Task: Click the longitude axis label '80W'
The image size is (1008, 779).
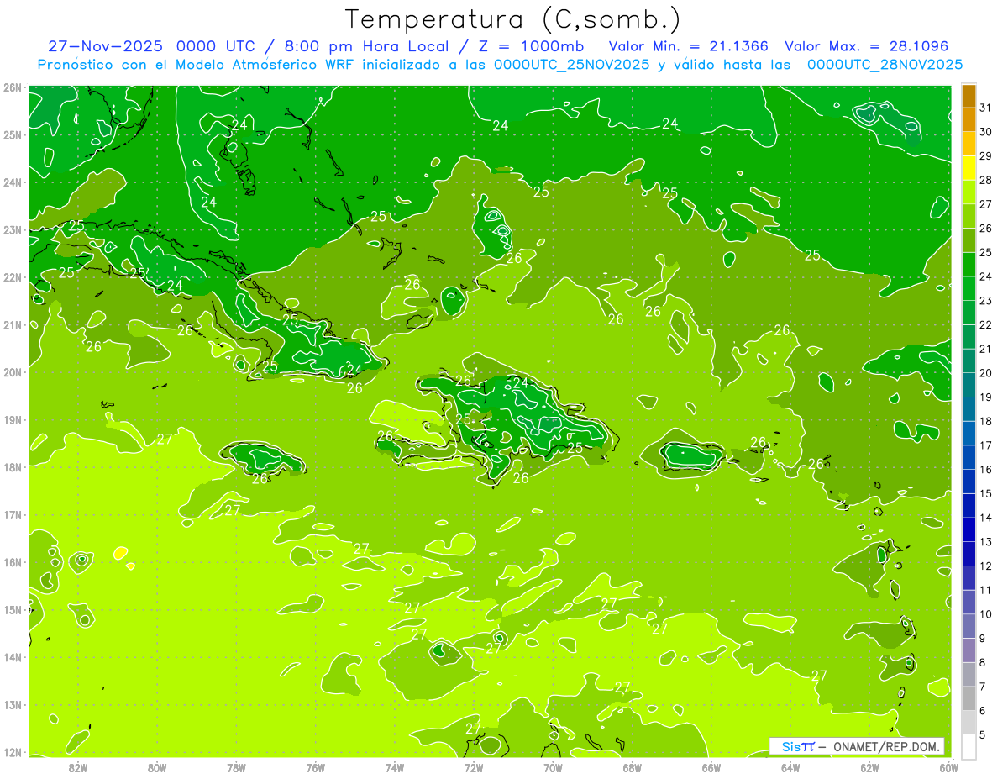Action: coord(157,767)
